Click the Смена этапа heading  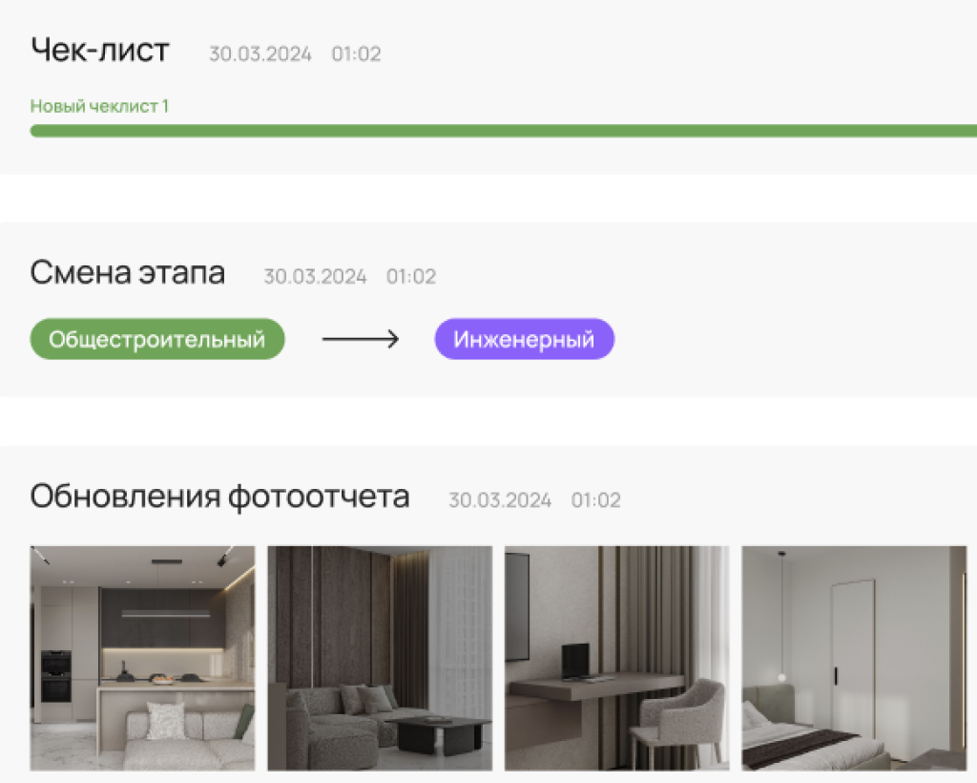tap(128, 273)
